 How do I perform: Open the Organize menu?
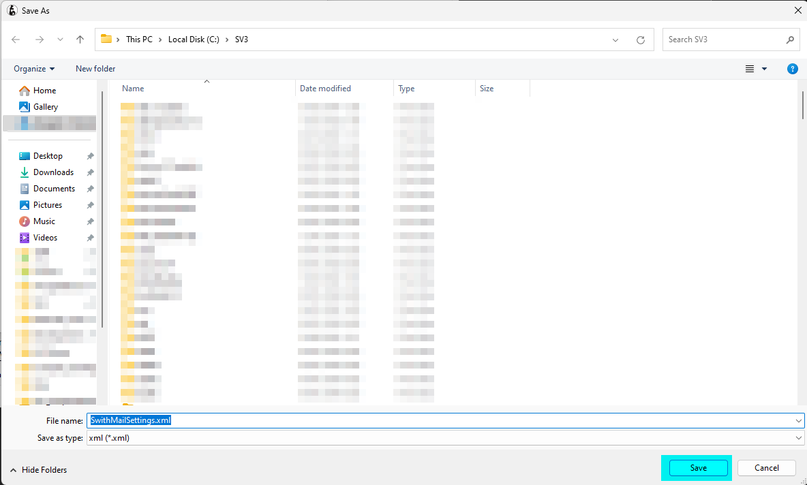(34, 69)
